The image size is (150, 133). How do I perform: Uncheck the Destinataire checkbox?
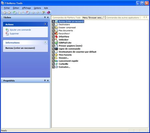pyautogui.click(x=53, y=24)
